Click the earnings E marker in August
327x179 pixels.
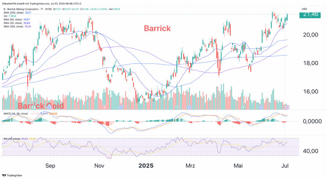point(33,107)
